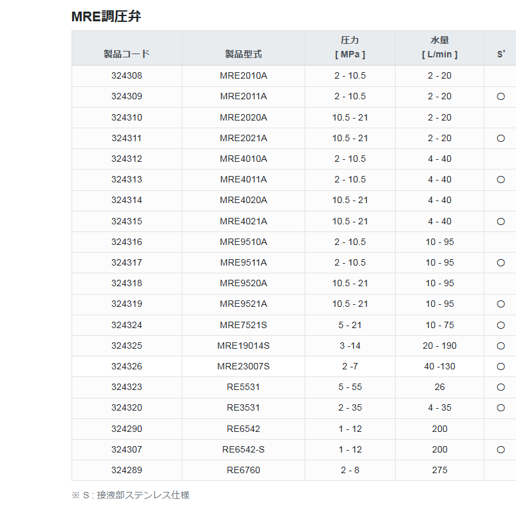Click the stainless circle mark for MRE19014S
The width and height of the screenshot is (516, 517).
tap(501, 346)
